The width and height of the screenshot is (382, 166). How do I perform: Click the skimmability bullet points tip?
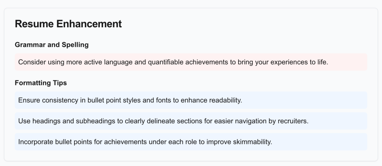(x=191, y=142)
